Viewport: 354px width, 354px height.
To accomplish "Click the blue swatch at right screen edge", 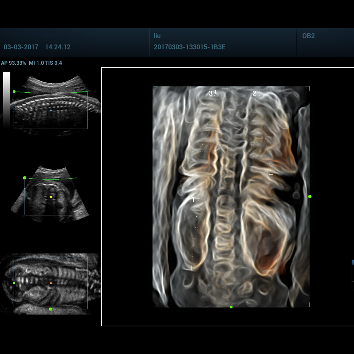I will pos(352,262).
